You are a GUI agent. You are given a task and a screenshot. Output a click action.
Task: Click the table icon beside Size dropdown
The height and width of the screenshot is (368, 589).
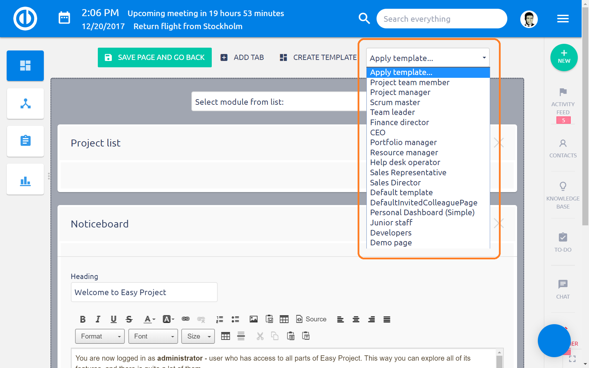coord(225,336)
